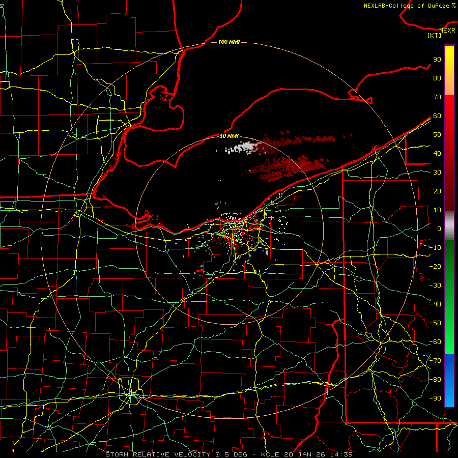Screen dimensions: 458x458
Task: Click the positive 80 velocity scale label
Action: pyautogui.click(x=437, y=78)
